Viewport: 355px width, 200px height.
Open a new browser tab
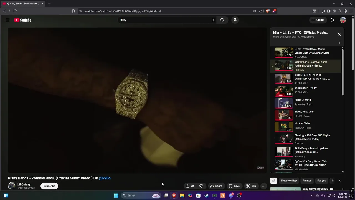pos(49,4)
